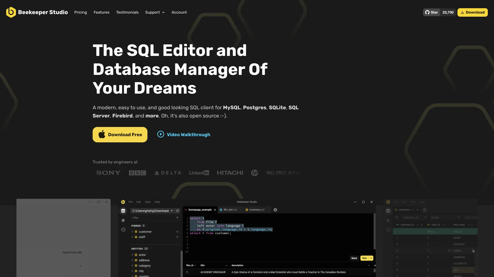Go to the Features page
The image size is (494, 277).
click(x=101, y=12)
